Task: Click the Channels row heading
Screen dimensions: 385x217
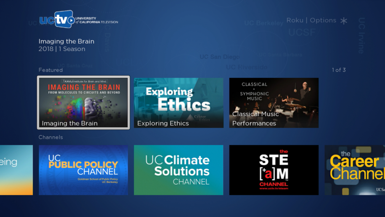Action: [51, 137]
